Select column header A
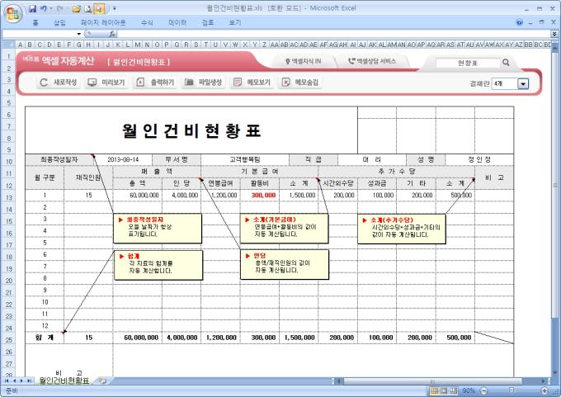 click(20, 45)
